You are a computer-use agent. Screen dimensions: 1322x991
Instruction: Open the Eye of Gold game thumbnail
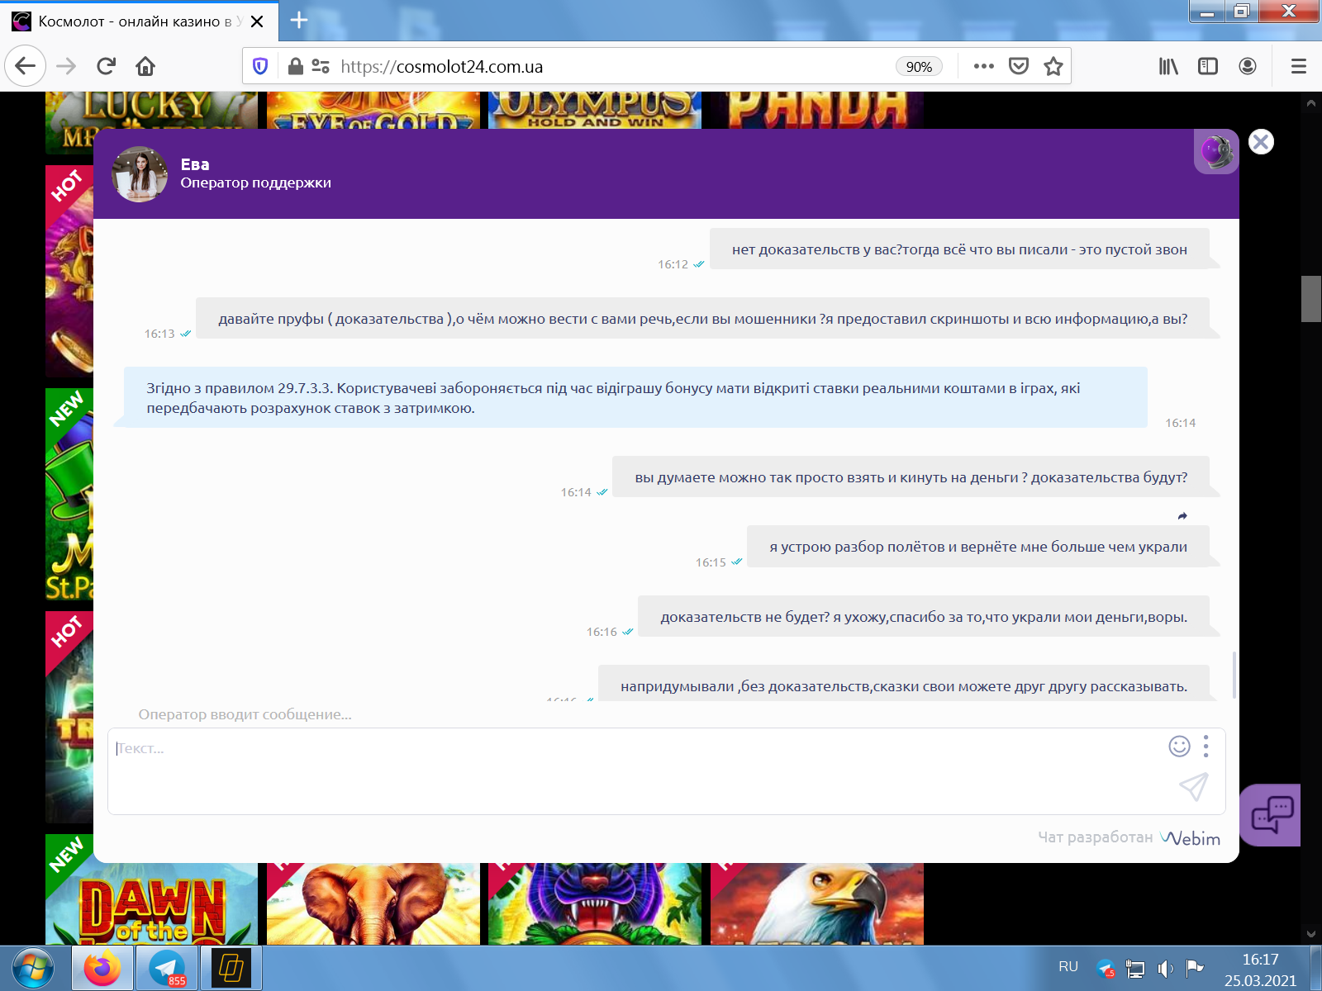(x=373, y=110)
